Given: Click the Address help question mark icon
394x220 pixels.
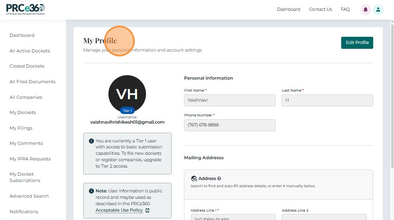Looking at the screenshot, I should point(219,178).
